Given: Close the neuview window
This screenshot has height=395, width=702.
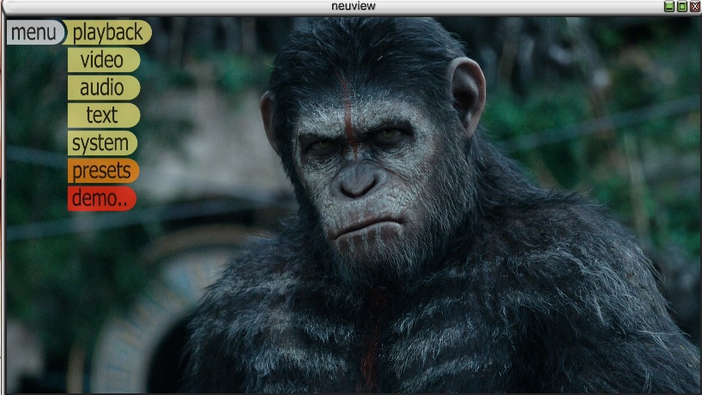Looking at the screenshot, I should click(x=695, y=6).
